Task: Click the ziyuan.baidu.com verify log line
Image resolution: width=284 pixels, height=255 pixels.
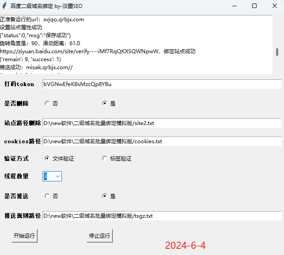Action: pyautogui.click(x=98, y=51)
